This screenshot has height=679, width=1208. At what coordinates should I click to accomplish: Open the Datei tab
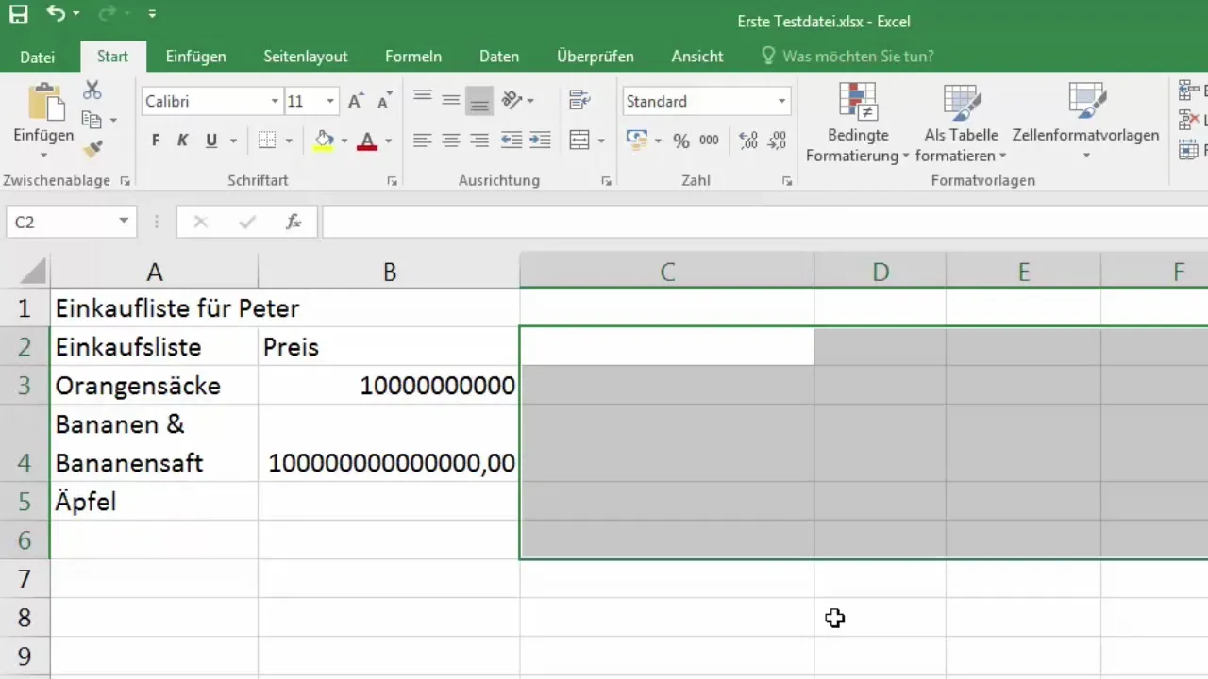[x=38, y=57]
